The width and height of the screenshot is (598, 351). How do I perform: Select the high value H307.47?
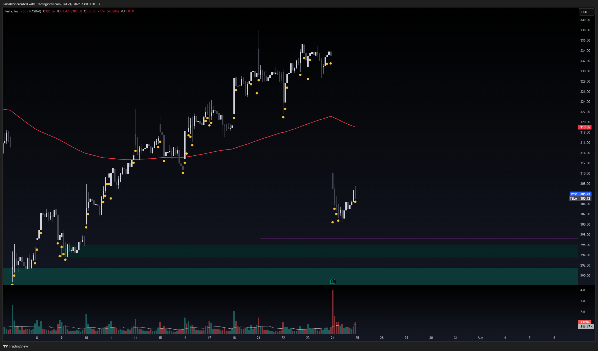coord(63,11)
